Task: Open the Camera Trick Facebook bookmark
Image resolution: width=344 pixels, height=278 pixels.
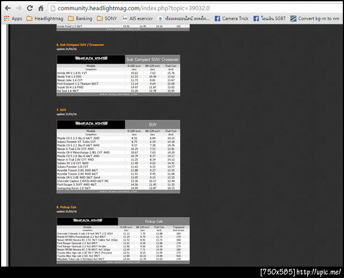Action: (232, 19)
